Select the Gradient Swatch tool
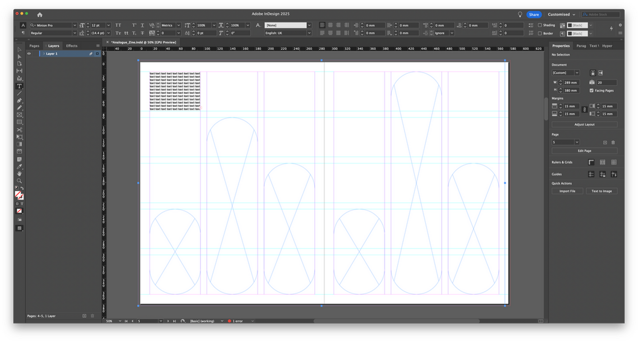 pyautogui.click(x=19, y=144)
